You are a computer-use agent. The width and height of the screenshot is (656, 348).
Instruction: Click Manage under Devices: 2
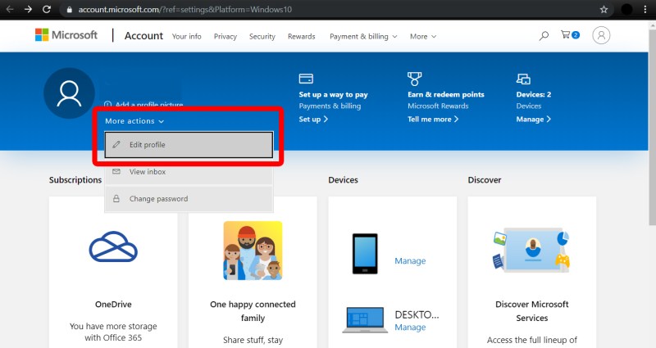pos(534,119)
